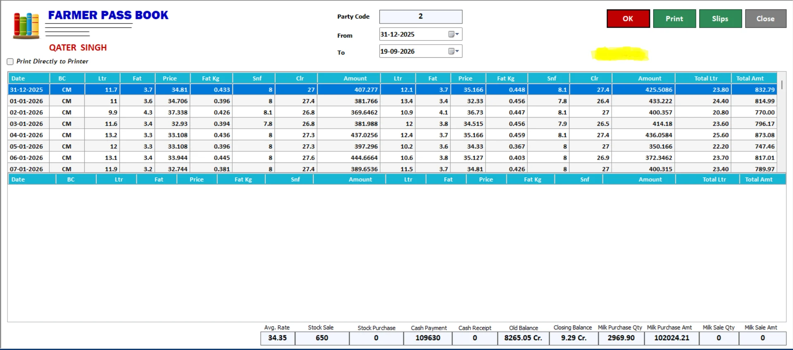Click the Stock Purchase value field
The width and height of the screenshot is (793, 350).
pyautogui.click(x=376, y=338)
